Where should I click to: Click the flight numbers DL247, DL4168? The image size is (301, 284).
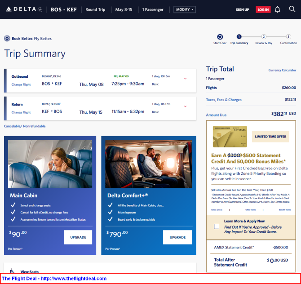pyautogui.click(x=51, y=104)
